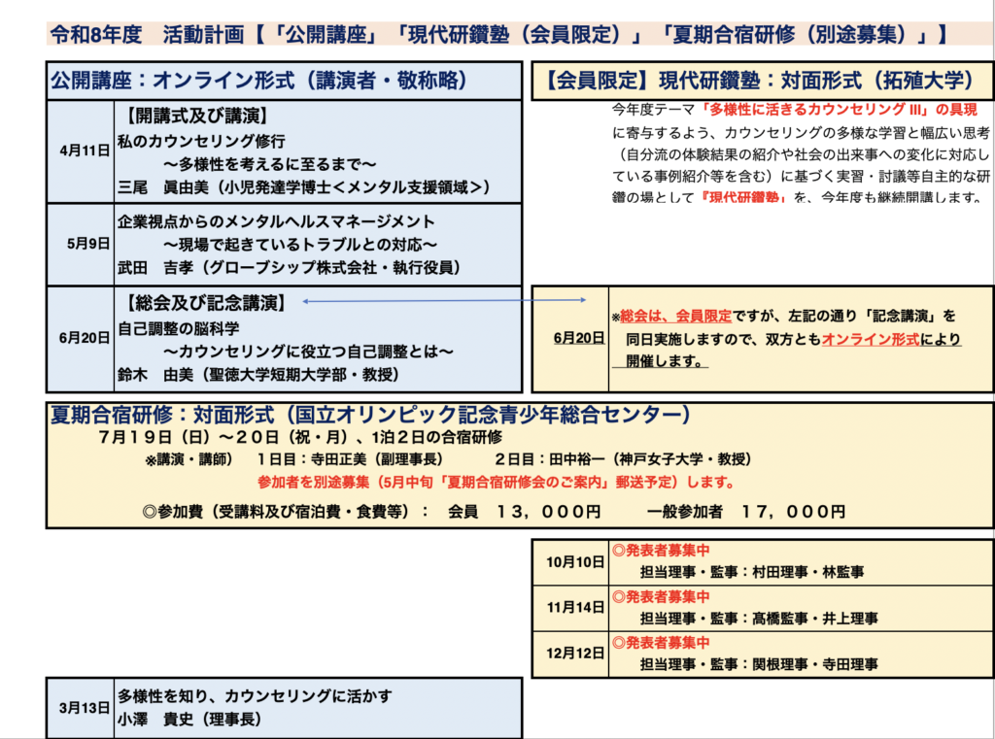Select the 公開講座：オンライン形式 section header
The height and width of the screenshot is (739, 995).
click(258, 81)
